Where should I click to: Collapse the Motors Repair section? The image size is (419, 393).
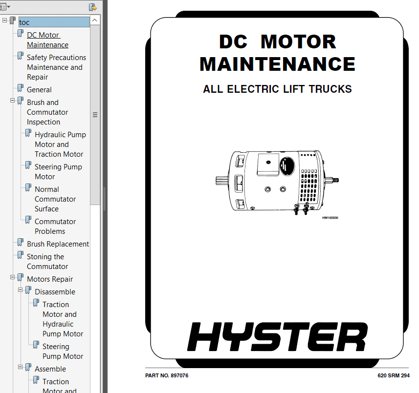point(12,277)
